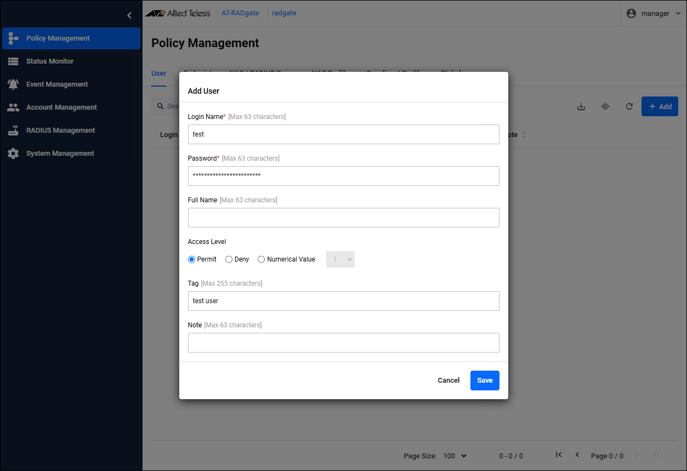687x471 pixels.
Task: Cancel the Add User dialog
Action: [x=448, y=381]
